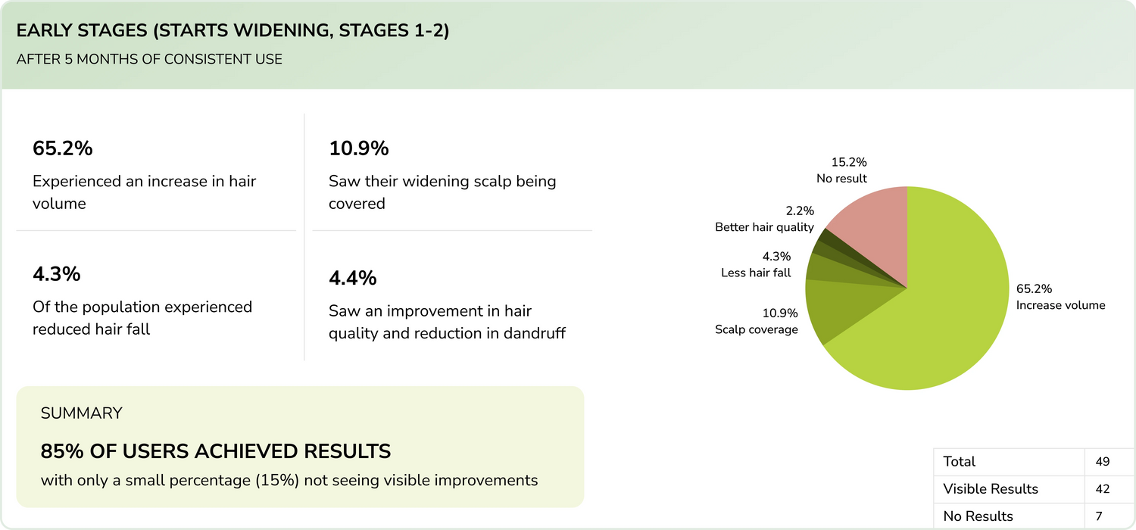Click the Early Stages heading title
Screen dimensions: 1136x530
click(233, 32)
